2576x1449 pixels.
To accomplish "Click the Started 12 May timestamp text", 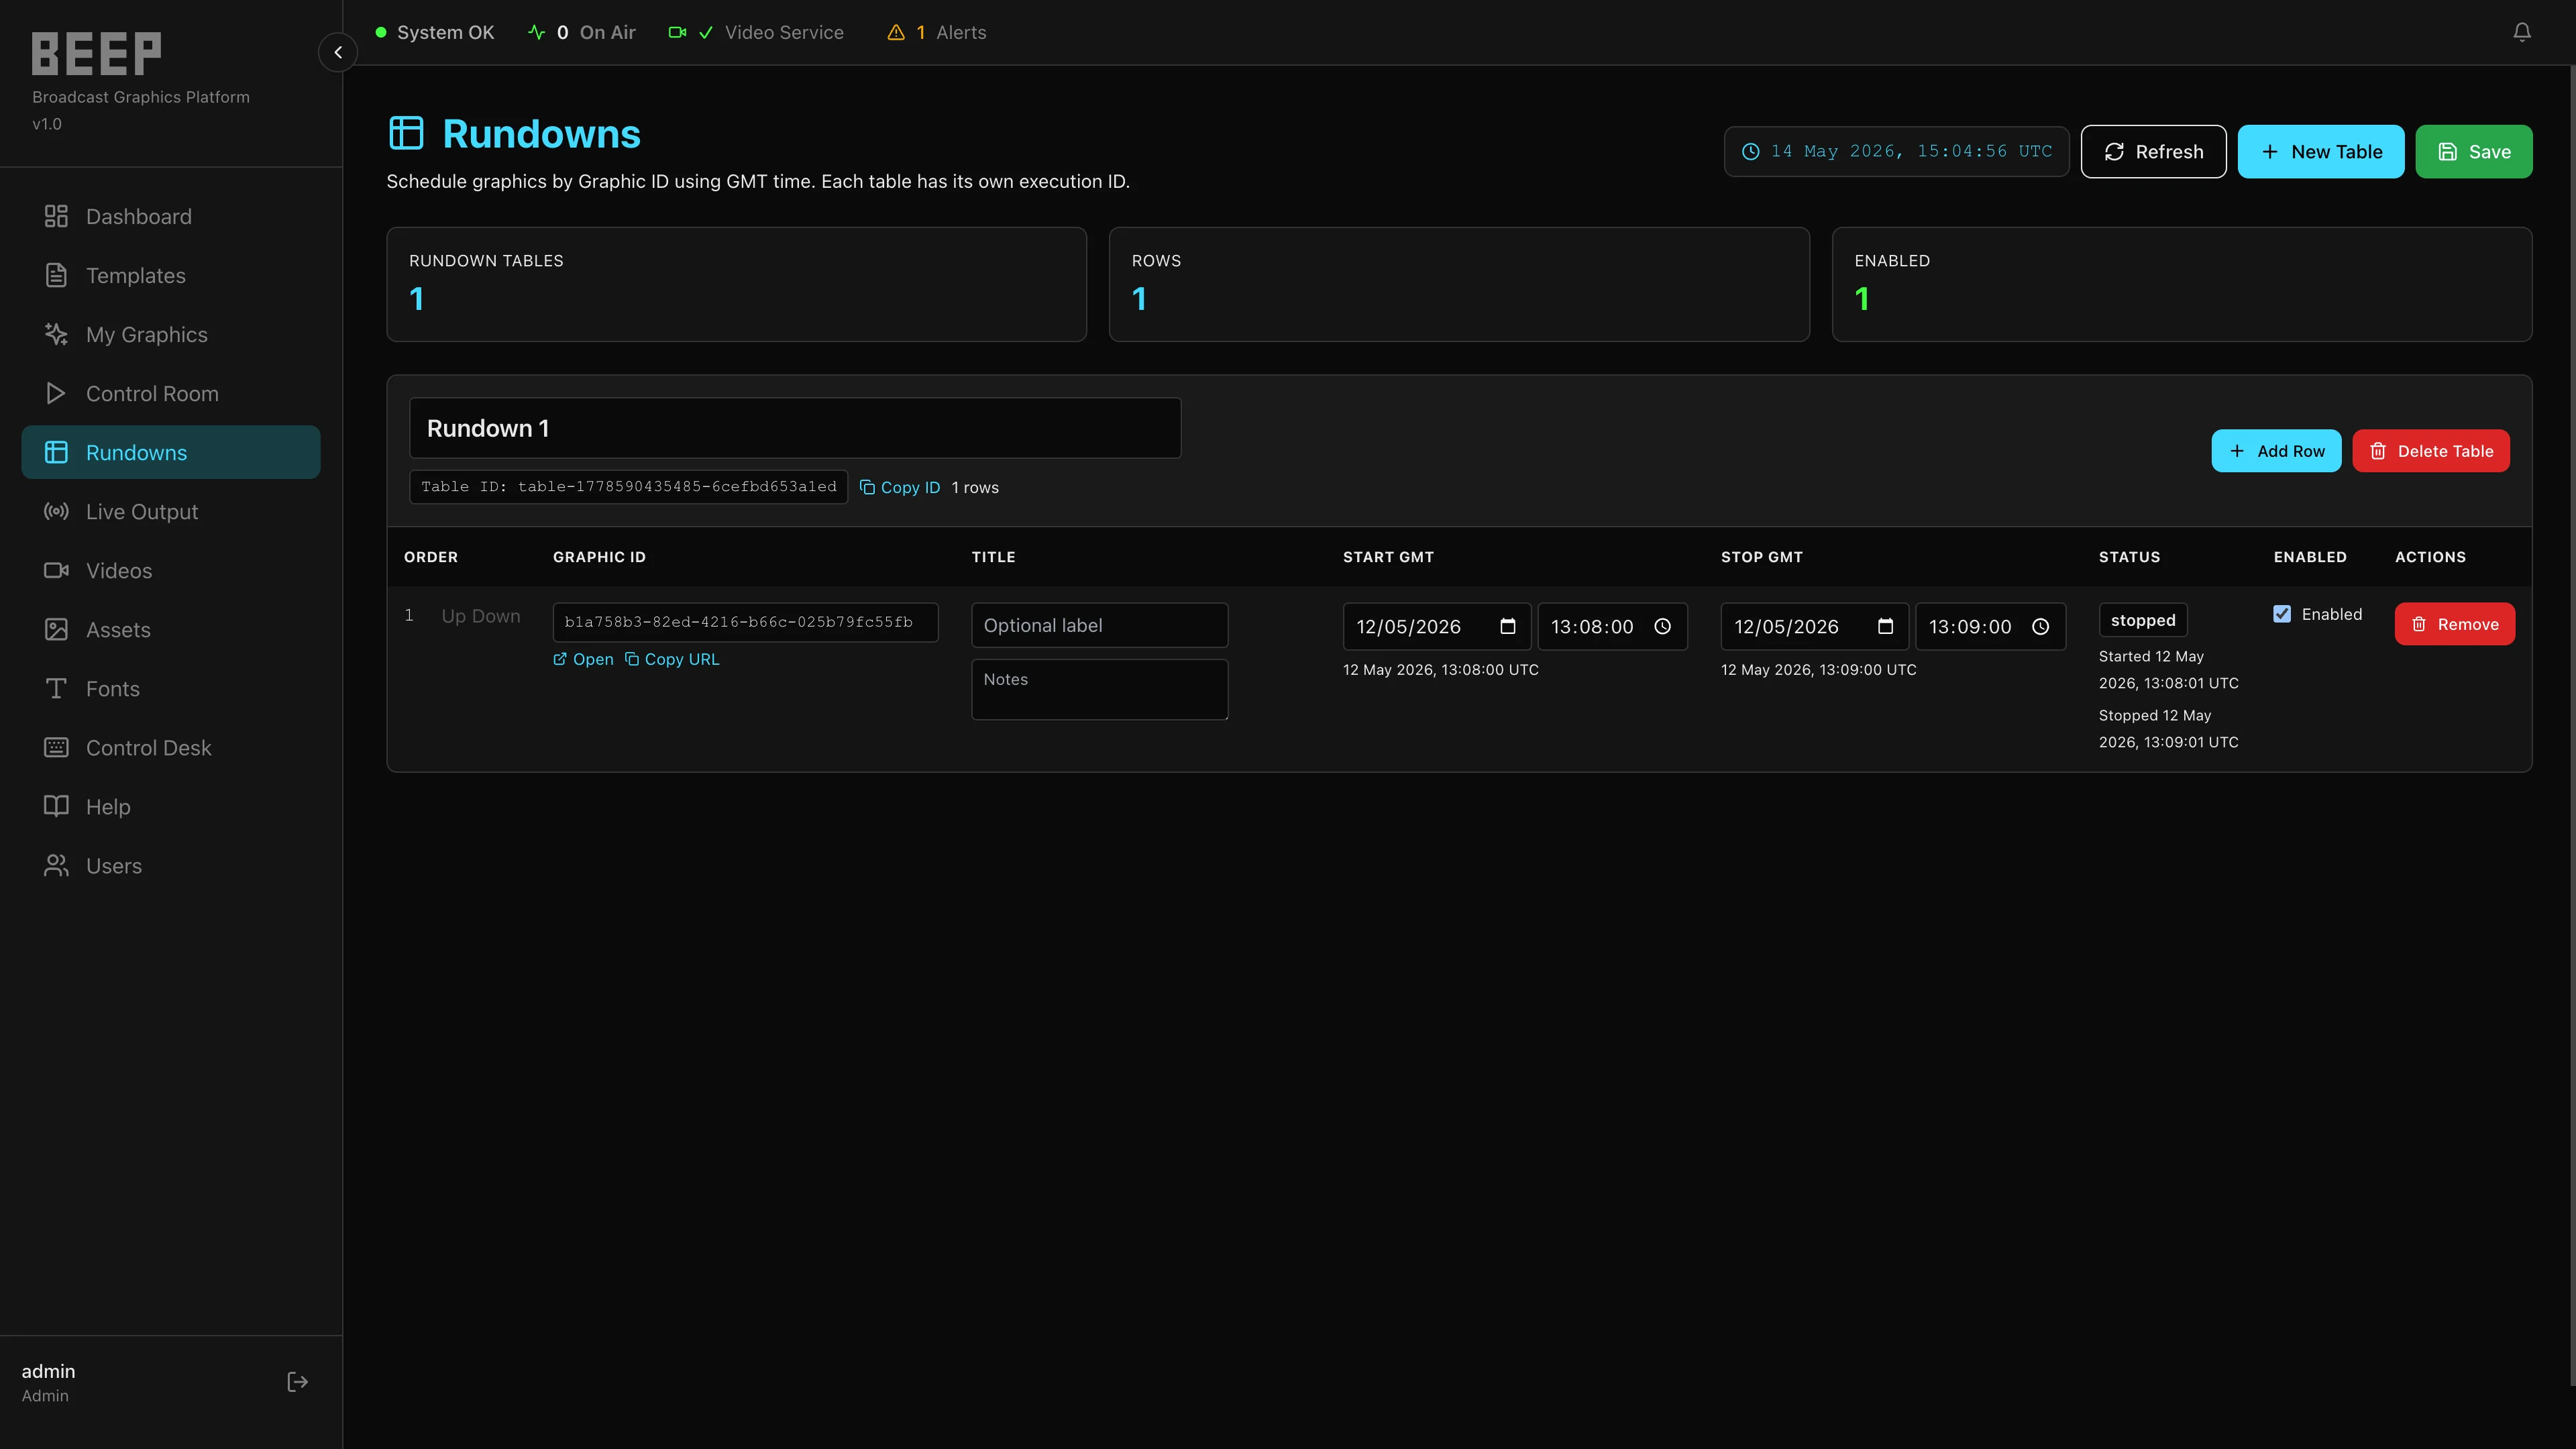I will (x=2168, y=669).
